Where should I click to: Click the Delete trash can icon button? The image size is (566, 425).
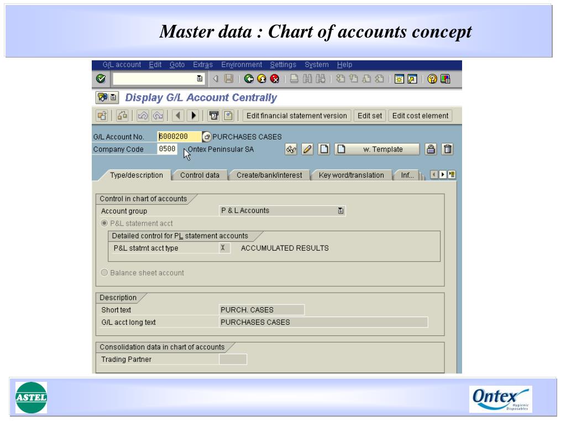tap(448, 149)
